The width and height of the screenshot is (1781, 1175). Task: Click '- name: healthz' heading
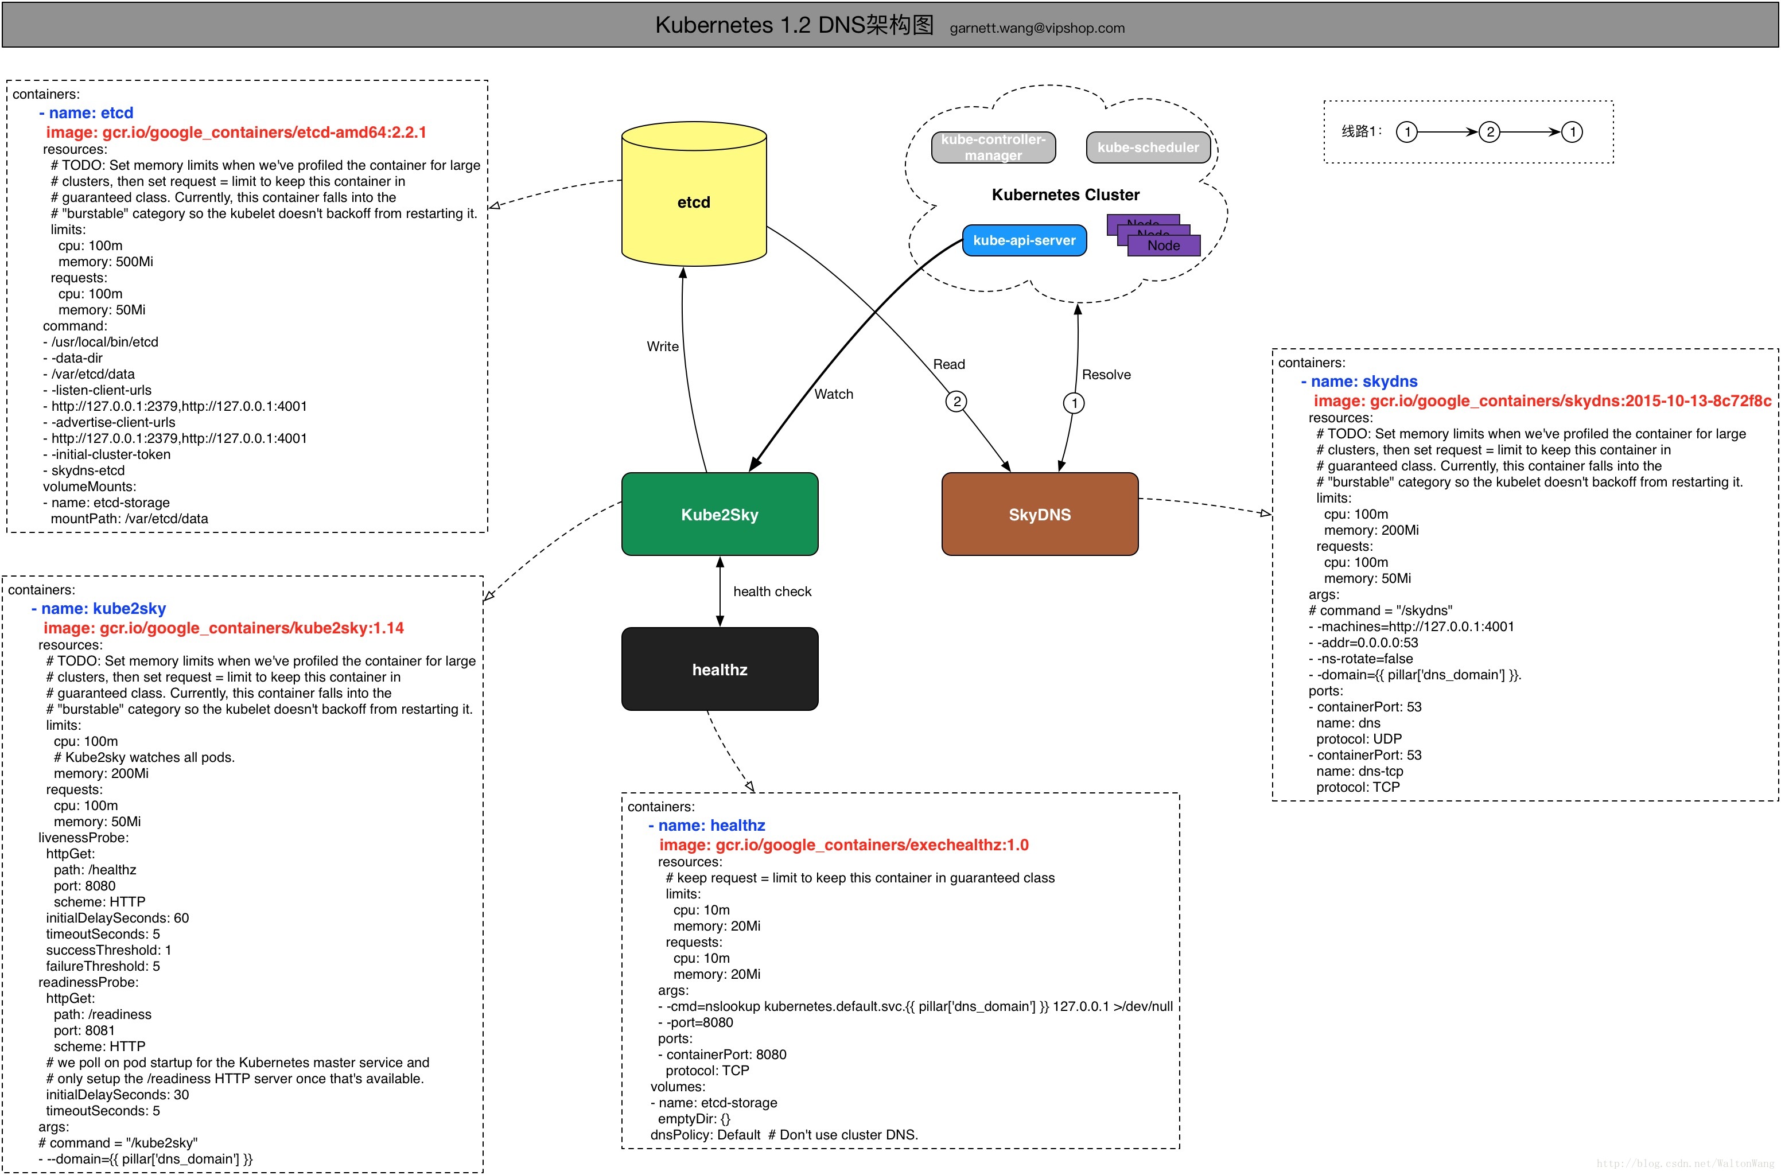(706, 826)
